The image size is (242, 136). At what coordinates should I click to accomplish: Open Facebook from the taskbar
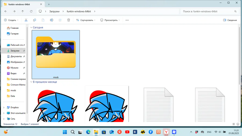[151, 132]
